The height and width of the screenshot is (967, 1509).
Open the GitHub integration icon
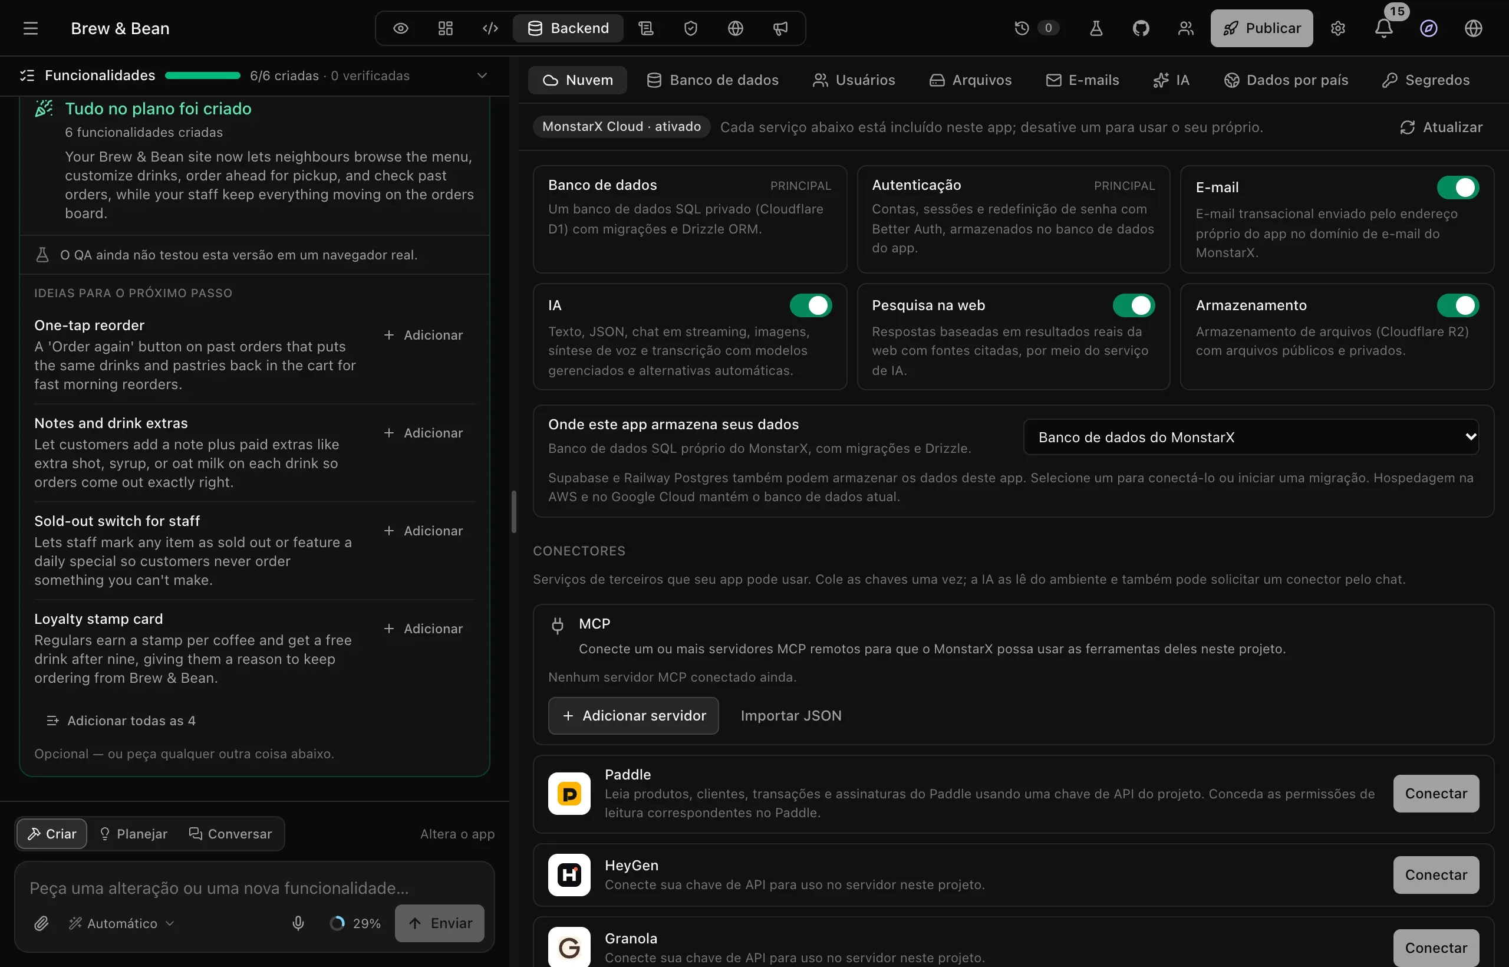pos(1141,28)
